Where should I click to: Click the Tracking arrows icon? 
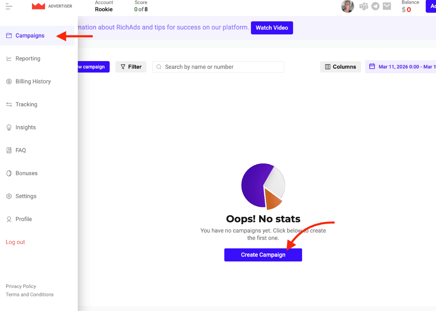click(9, 104)
